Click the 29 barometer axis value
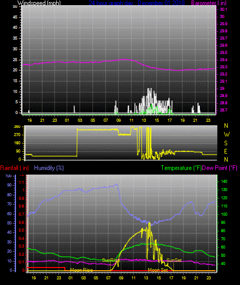 point(222,88)
